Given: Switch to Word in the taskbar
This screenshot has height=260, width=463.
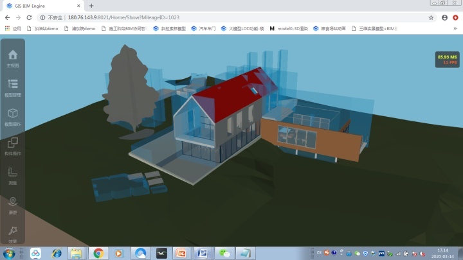Looking at the screenshot, I should pos(203,253).
